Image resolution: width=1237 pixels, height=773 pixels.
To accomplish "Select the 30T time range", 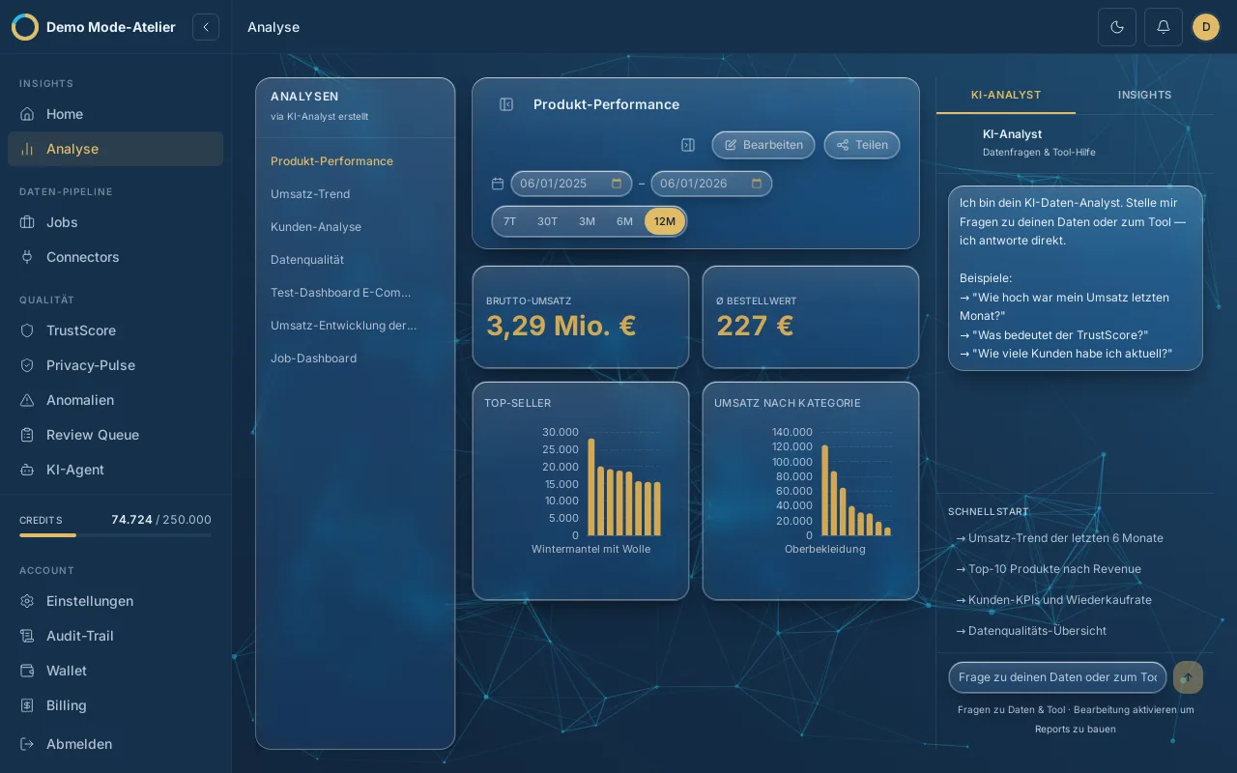I will (548, 221).
